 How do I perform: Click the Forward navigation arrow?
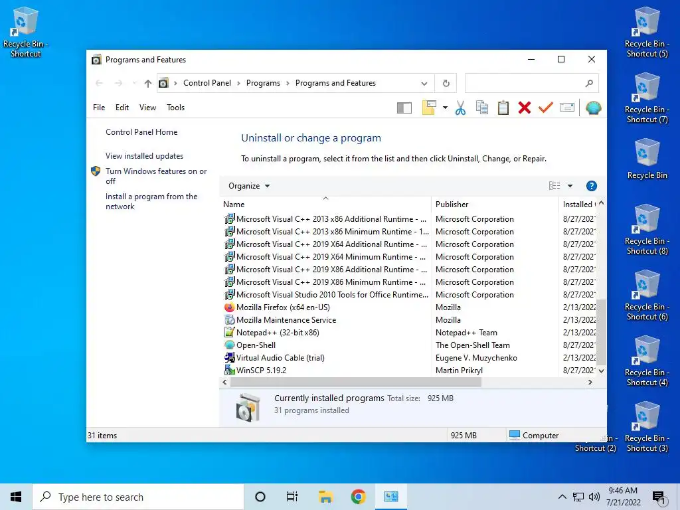118,83
